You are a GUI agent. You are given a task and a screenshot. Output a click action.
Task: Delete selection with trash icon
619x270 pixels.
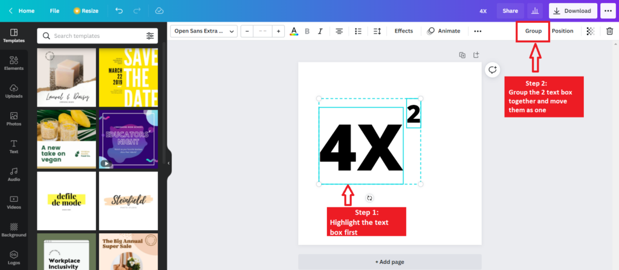point(609,31)
